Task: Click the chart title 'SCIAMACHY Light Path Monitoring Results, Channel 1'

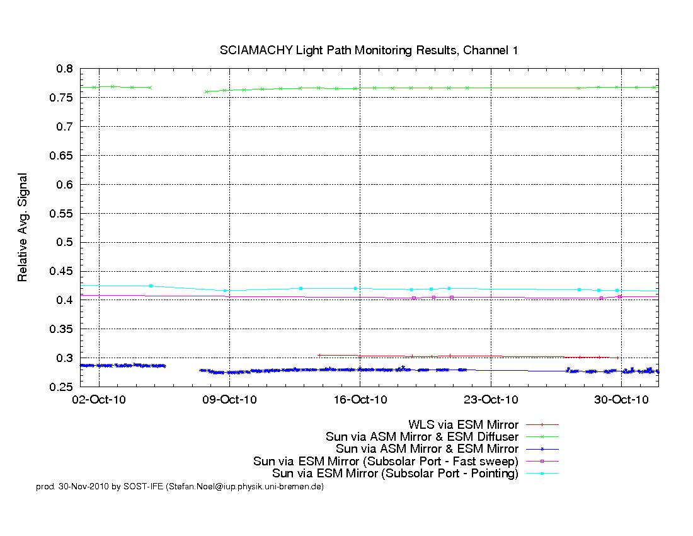Action: 369,50
